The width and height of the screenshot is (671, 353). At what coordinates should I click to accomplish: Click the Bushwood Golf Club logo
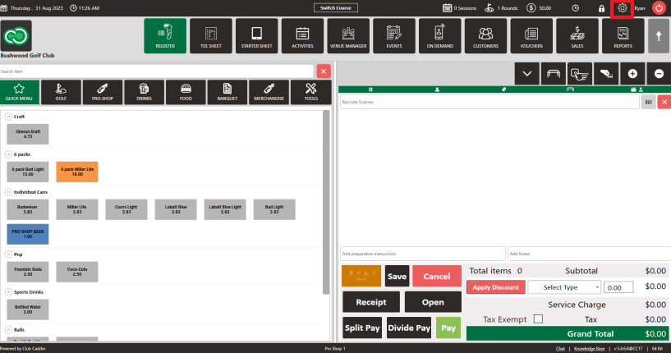[x=16, y=36]
